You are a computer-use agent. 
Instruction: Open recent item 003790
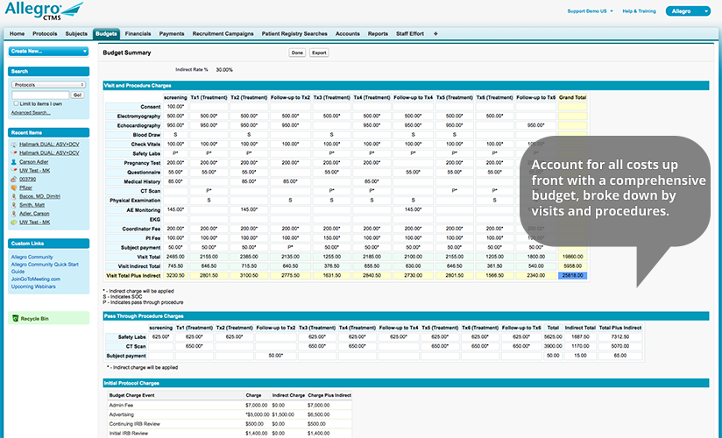point(28,180)
